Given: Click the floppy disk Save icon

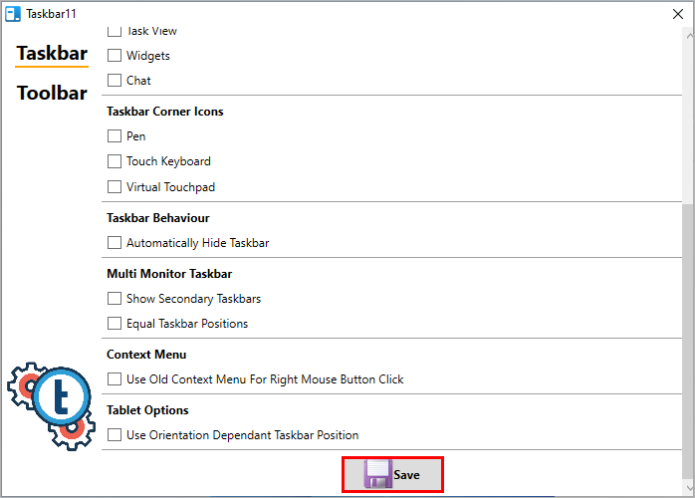Looking at the screenshot, I should tap(377, 474).
